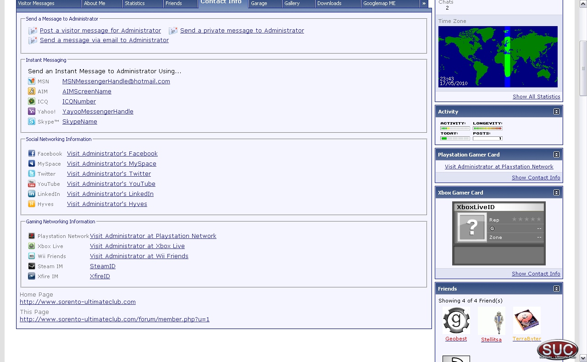Click the Steam IM icon
The image size is (587, 362).
pos(32,266)
